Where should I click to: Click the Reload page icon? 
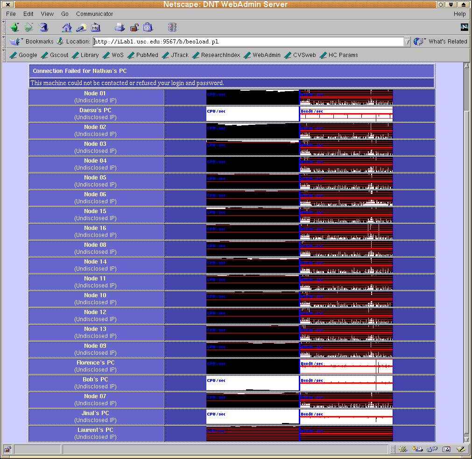43,27
